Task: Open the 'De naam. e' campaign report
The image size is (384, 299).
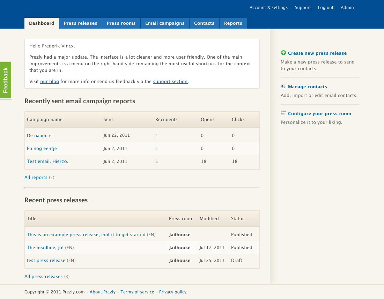Action: click(39, 136)
